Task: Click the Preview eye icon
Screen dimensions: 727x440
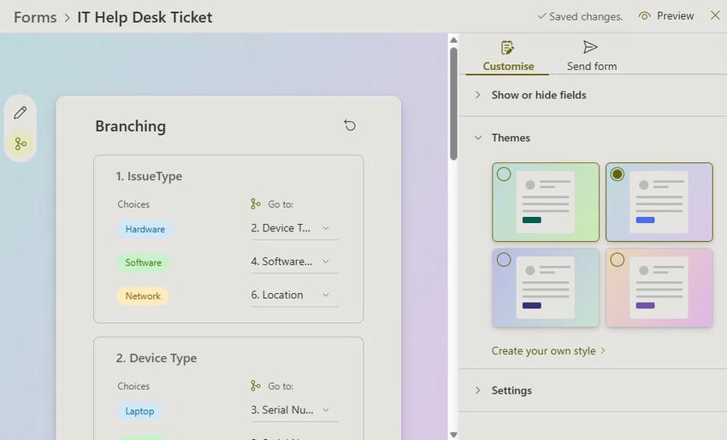Action: pyautogui.click(x=644, y=16)
